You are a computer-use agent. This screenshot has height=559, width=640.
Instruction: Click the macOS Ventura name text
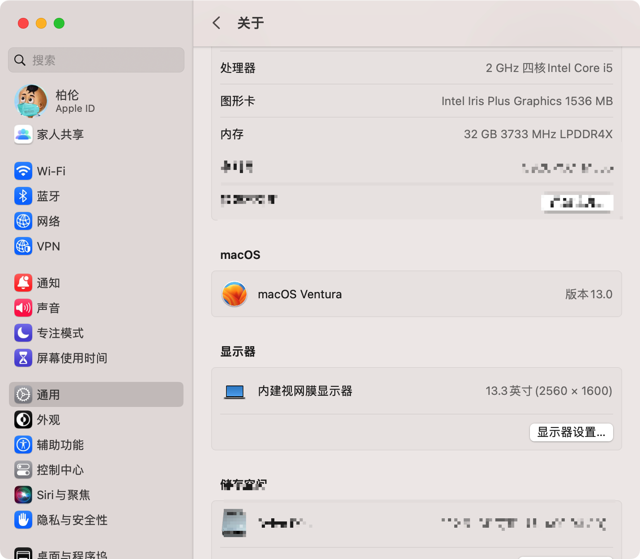tap(300, 294)
